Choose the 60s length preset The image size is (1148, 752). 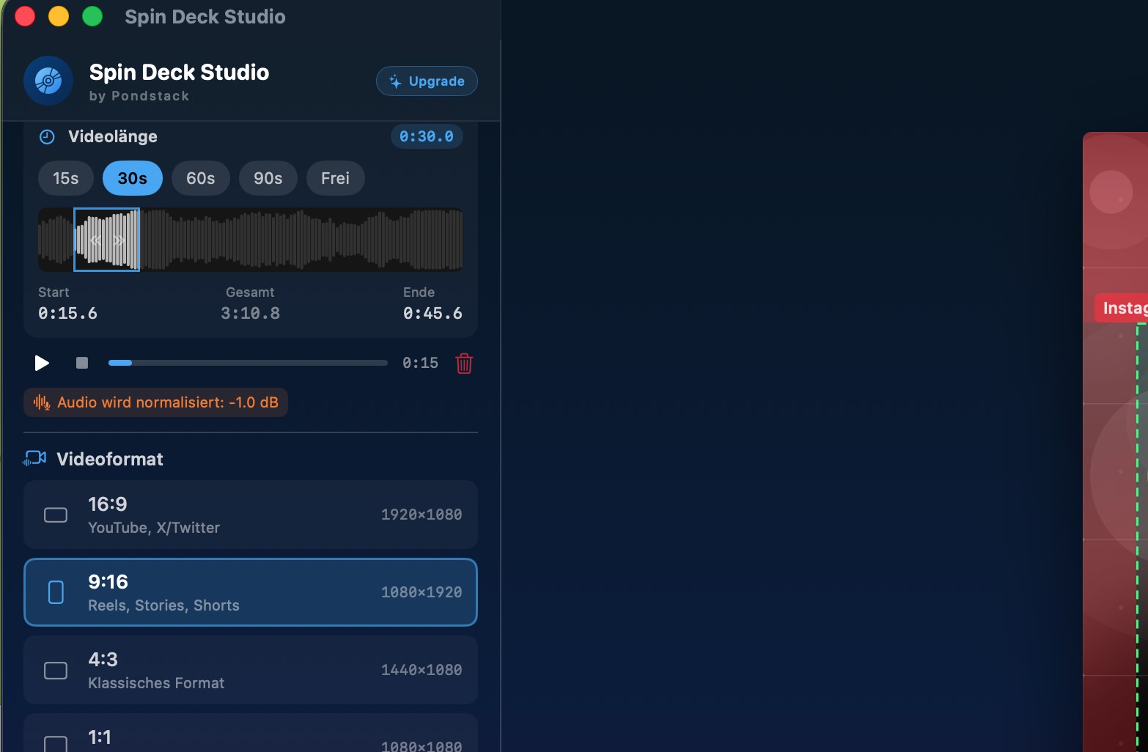(x=201, y=178)
